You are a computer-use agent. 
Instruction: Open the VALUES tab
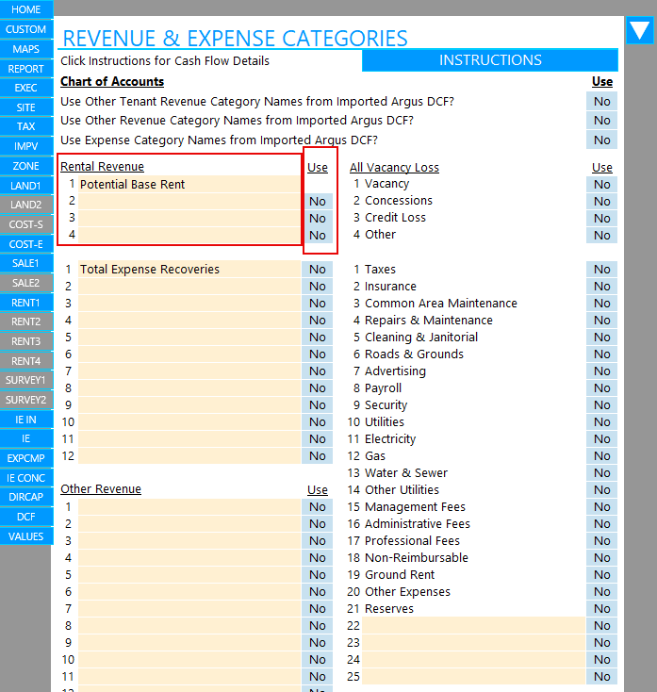click(26, 536)
